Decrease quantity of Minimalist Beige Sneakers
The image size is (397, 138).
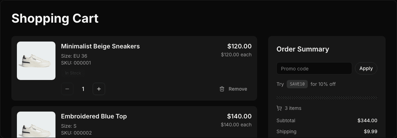point(67,89)
